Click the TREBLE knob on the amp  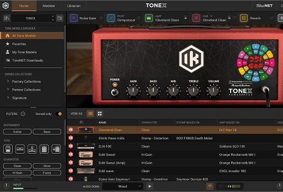point(194,90)
